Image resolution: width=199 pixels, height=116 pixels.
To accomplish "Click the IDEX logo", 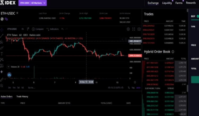I will [x=8, y=3].
